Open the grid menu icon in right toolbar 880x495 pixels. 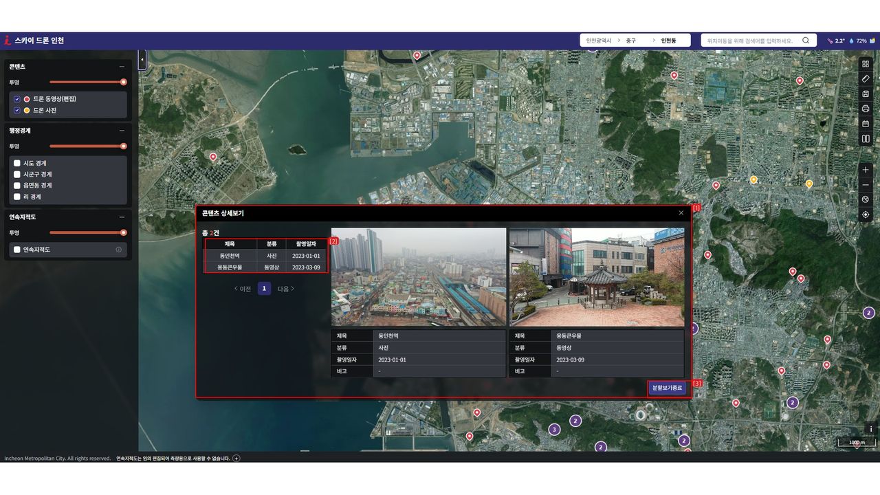click(866, 64)
